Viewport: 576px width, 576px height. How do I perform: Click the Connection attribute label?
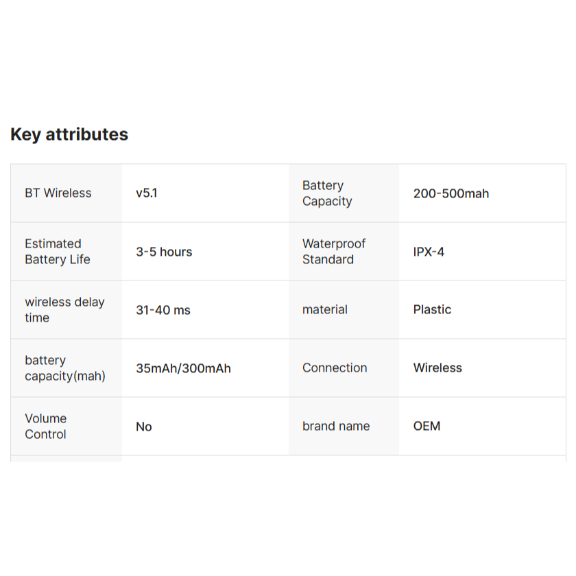coord(335,368)
